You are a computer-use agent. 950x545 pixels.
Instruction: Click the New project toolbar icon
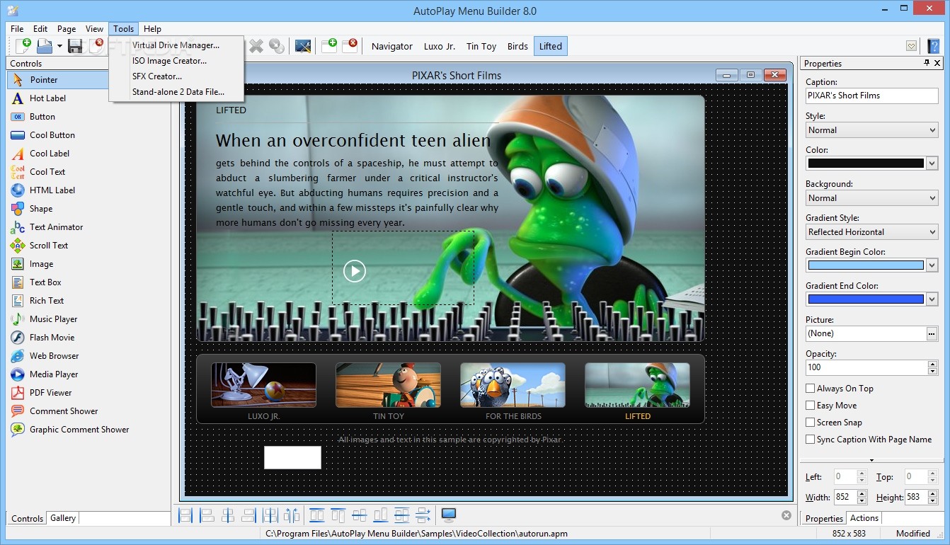[23, 46]
